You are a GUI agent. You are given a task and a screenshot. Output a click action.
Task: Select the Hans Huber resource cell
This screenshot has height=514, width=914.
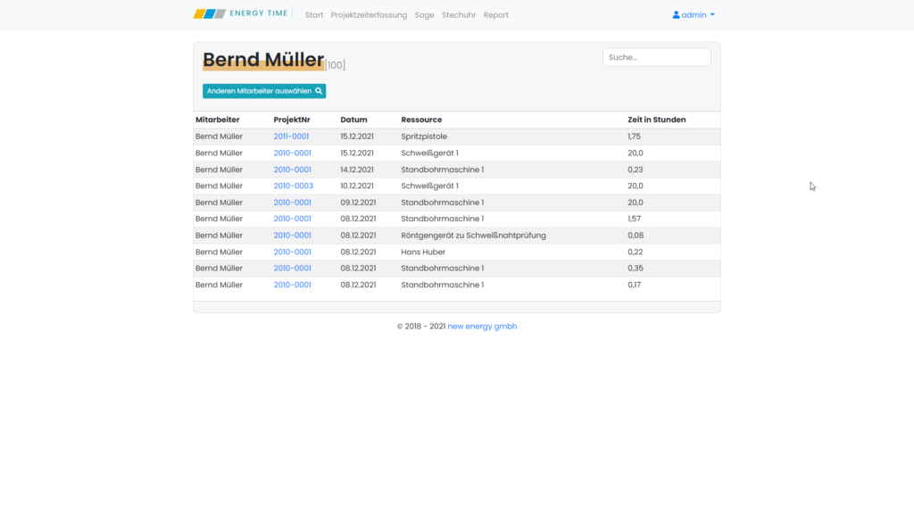click(423, 252)
